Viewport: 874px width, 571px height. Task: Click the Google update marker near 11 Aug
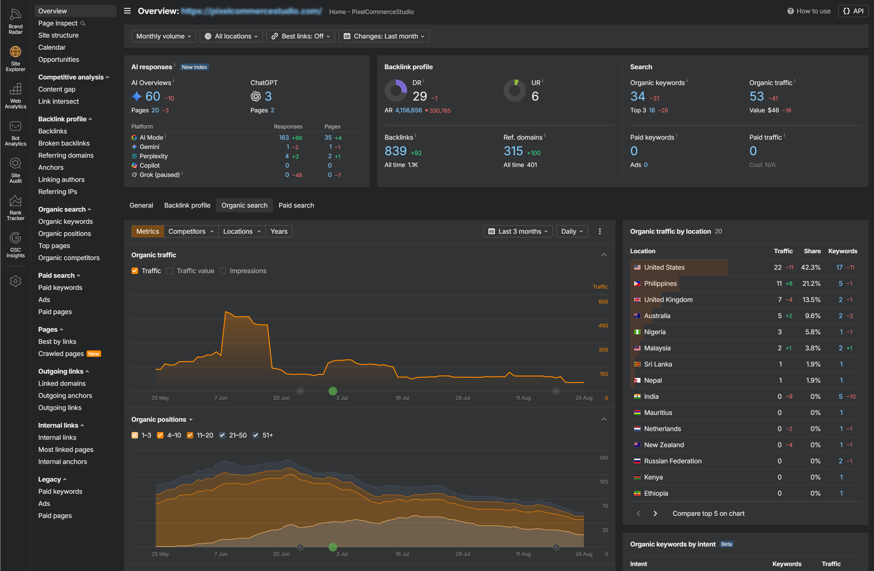[x=556, y=391]
